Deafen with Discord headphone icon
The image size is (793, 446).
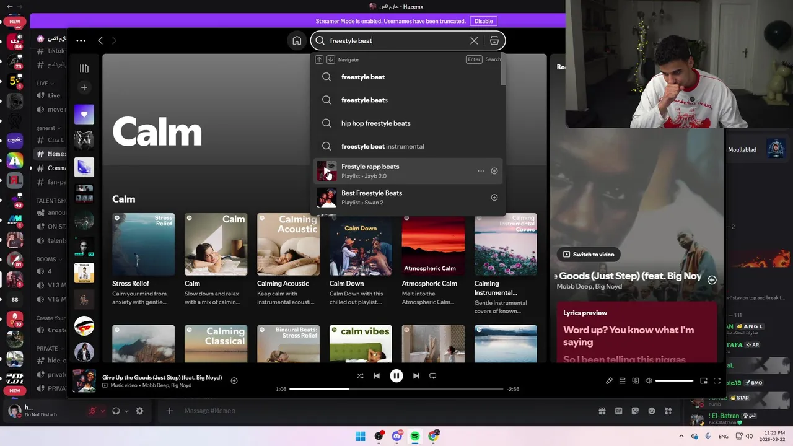coord(116,411)
